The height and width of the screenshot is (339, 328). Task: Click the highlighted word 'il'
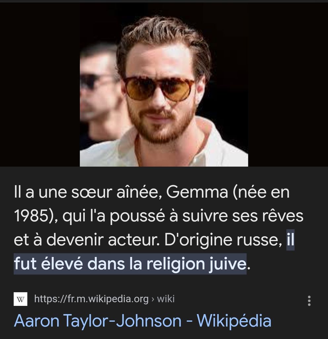coord(290,240)
